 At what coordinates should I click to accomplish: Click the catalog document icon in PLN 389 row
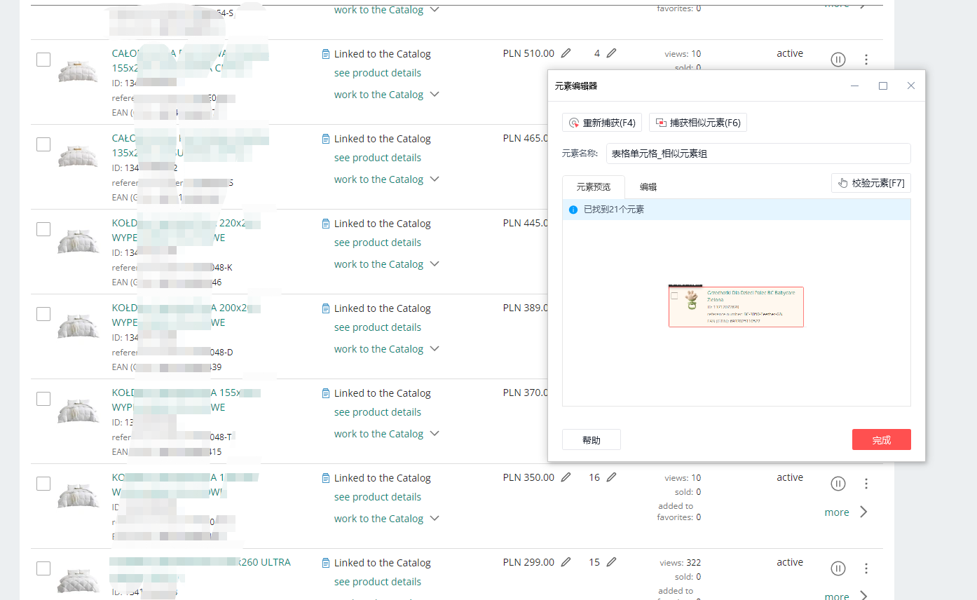click(325, 308)
